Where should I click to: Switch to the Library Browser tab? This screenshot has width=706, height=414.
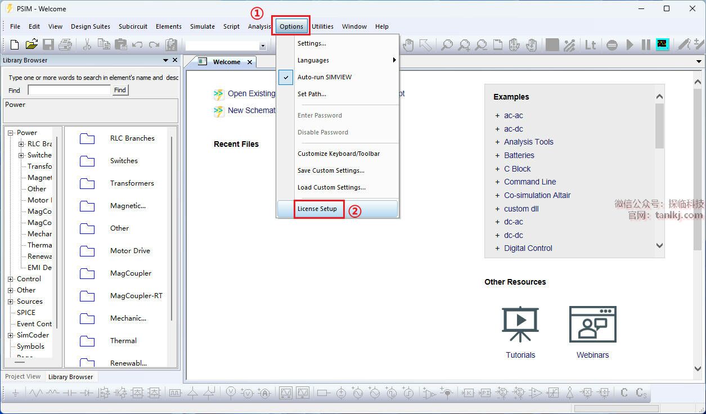pos(71,377)
